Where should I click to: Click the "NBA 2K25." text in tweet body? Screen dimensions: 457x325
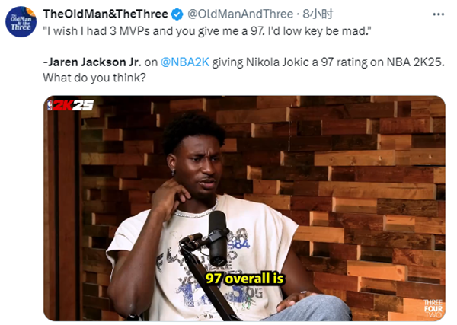(415, 62)
